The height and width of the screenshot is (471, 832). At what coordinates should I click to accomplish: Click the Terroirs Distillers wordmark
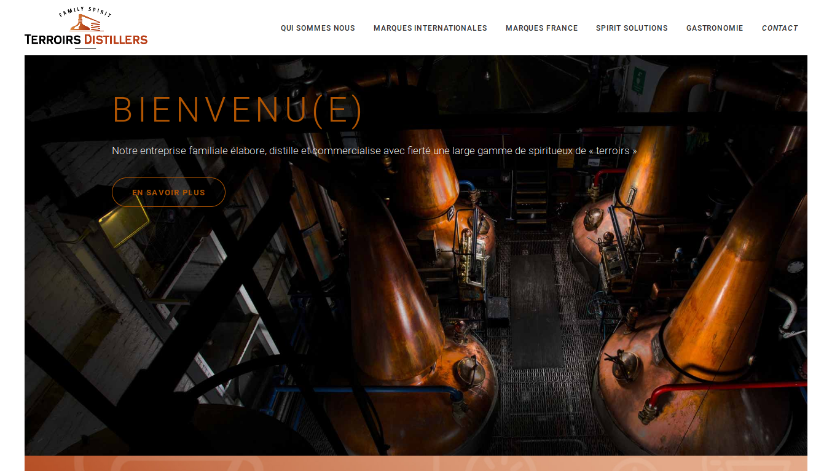(x=86, y=40)
